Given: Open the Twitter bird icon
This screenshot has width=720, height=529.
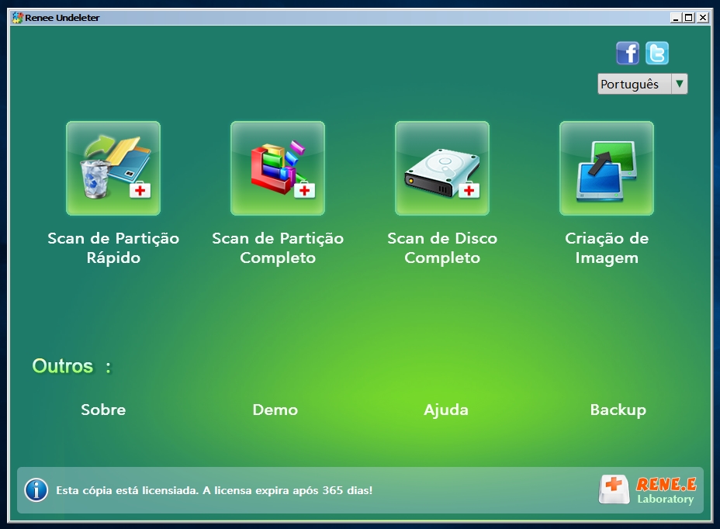Looking at the screenshot, I should [656, 53].
